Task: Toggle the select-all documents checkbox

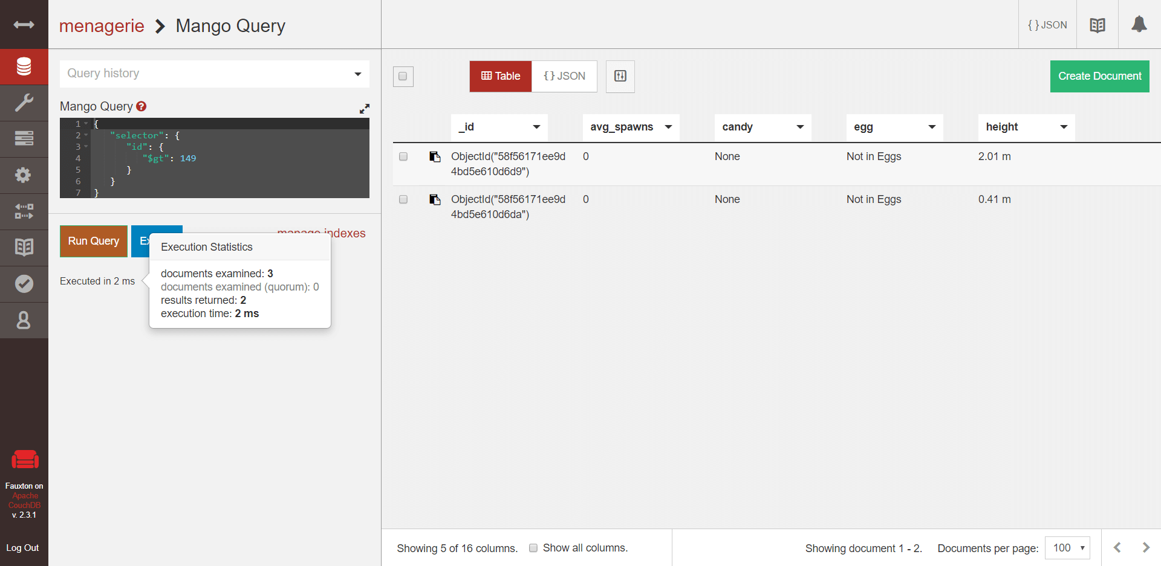Action: [403, 76]
